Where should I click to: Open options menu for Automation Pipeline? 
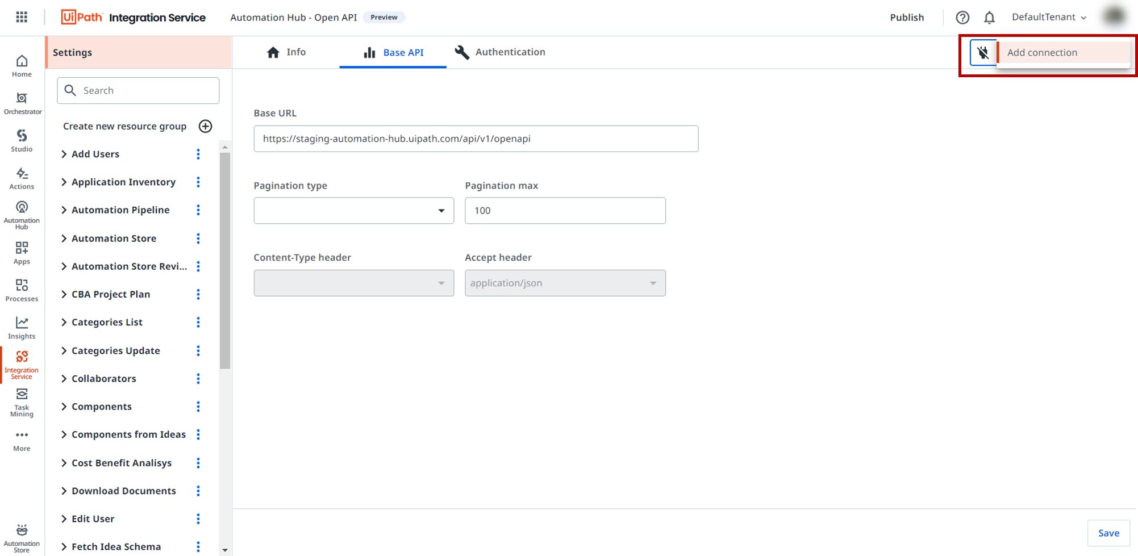click(x=198, y=210)
